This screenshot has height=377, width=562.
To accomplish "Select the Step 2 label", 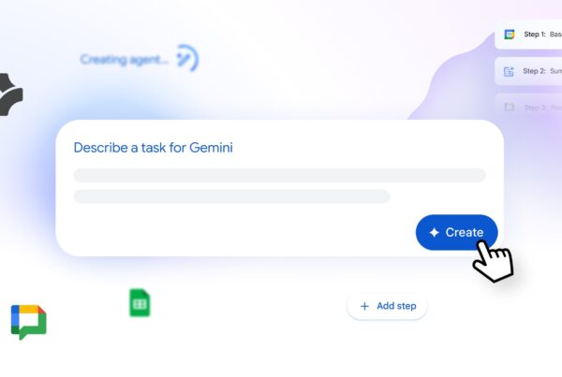I will pos(534,71).
